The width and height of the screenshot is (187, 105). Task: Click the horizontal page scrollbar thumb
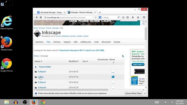[x=72, y=90]
